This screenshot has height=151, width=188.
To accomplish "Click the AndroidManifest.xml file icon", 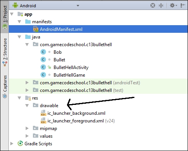I will (36, 29).
